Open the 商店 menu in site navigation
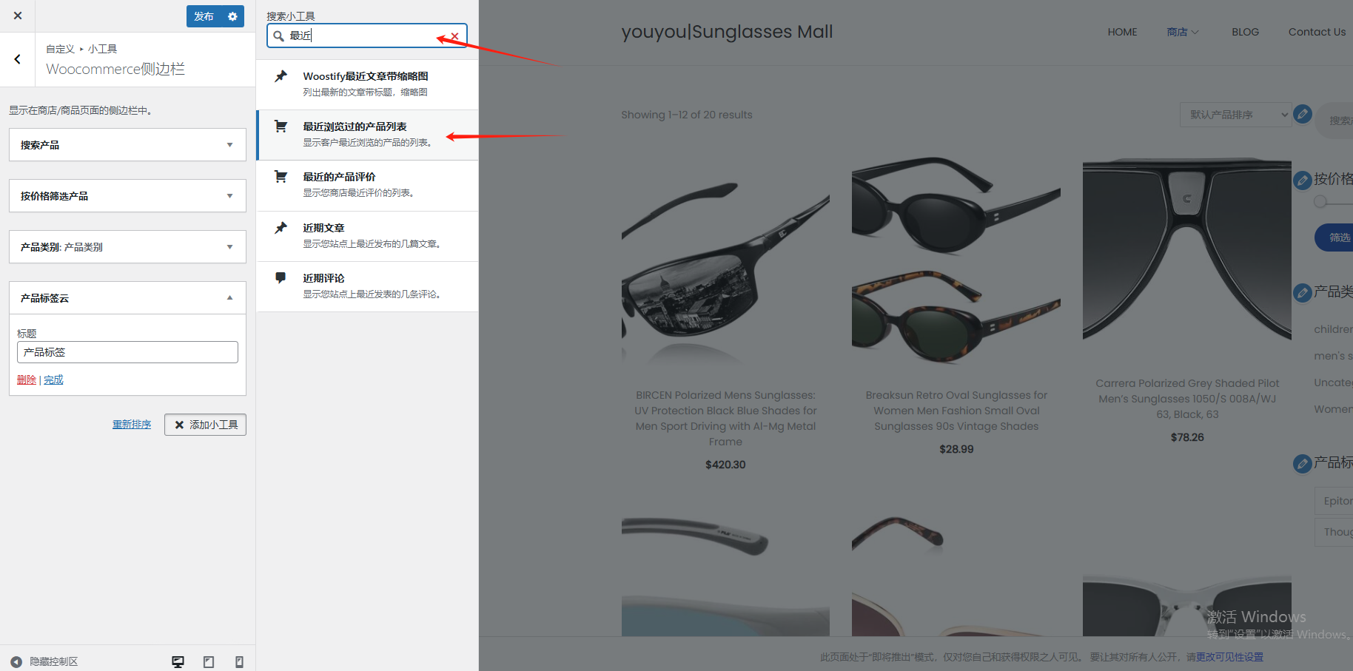The height and width of the screenshot is (671, 1353). tap(1183, 32)
